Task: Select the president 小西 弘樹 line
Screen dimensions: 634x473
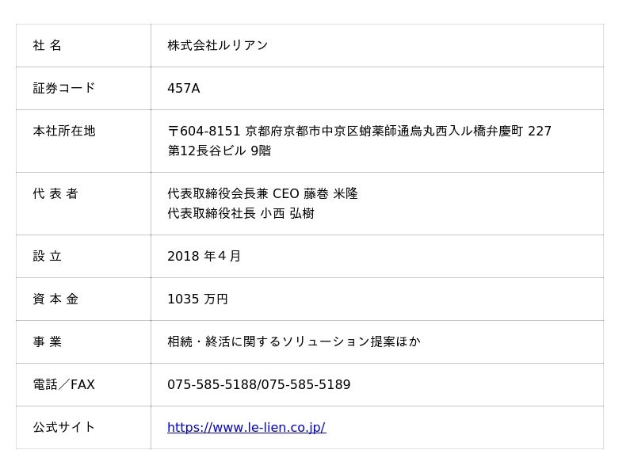Action: click(x=240, y=214)
